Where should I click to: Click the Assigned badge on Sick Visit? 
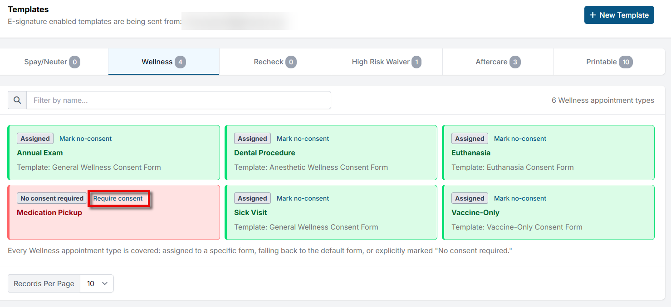tap(252, 198)
